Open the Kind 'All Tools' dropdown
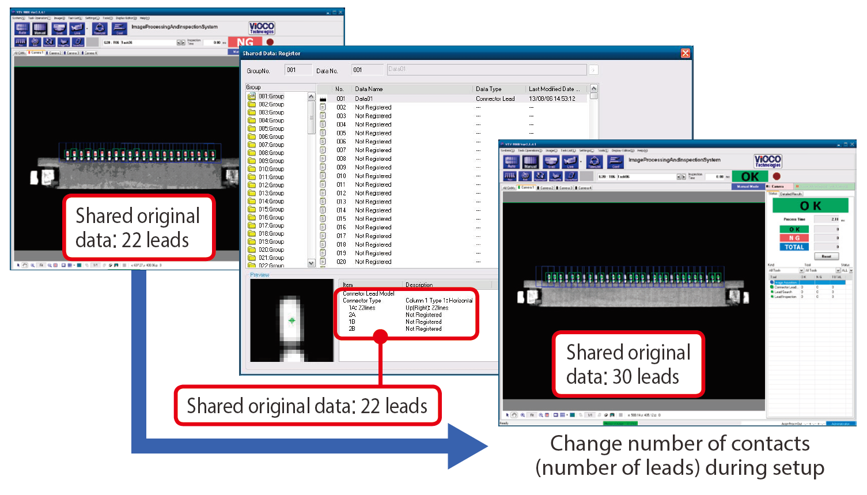This screenshot has width=867, height=495. [801, 270]
